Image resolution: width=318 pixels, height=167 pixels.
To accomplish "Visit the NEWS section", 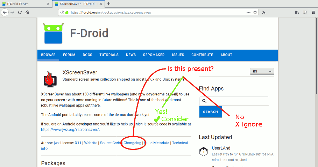I will pos(131,55).
